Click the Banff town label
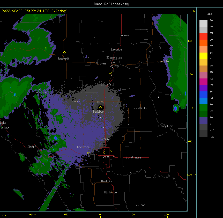 pos(32,147)
